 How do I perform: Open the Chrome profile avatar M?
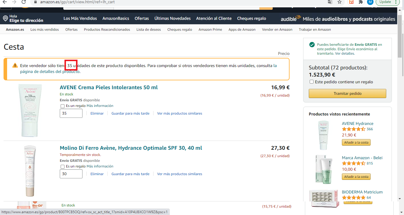[370, 2]
